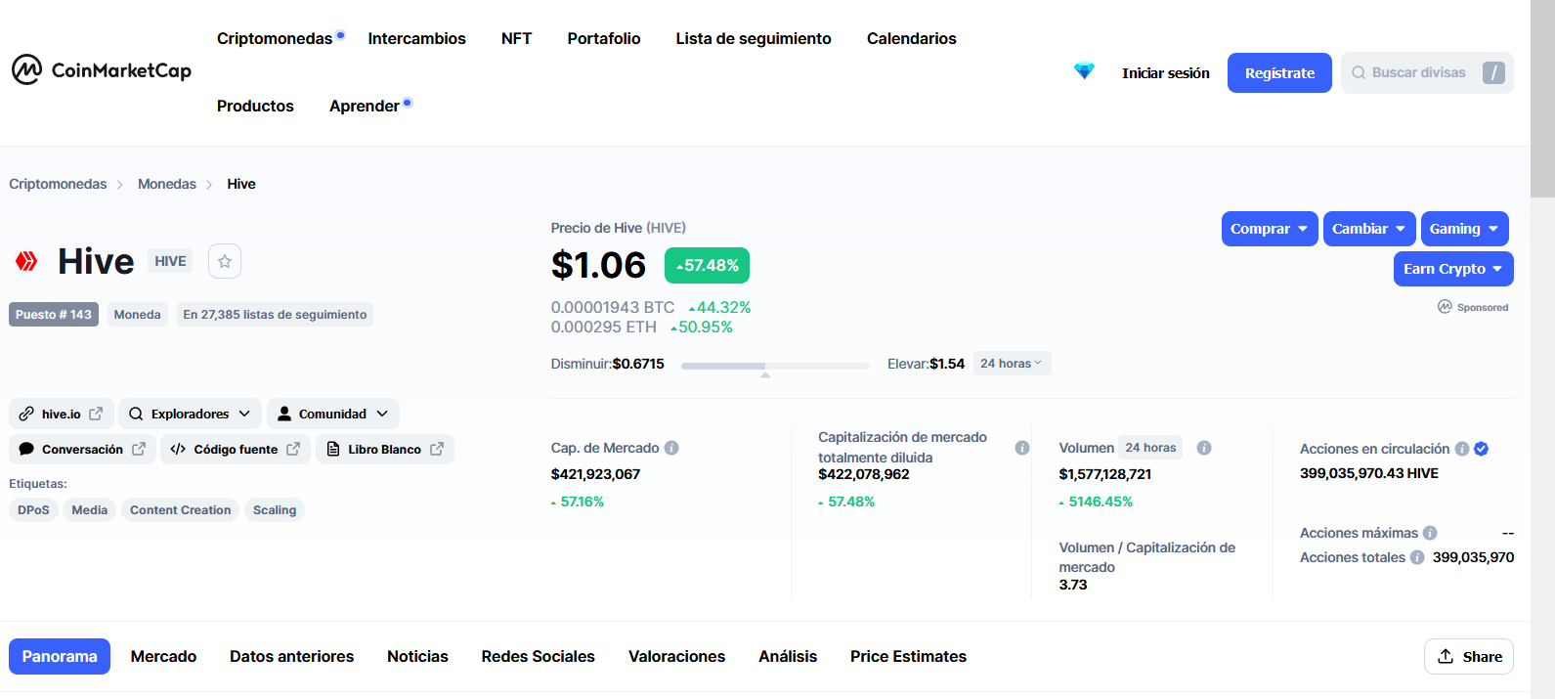Click Iniciar sesión
The width and height of the screenshot is (1555, 699).
[x=1166, y=73]
